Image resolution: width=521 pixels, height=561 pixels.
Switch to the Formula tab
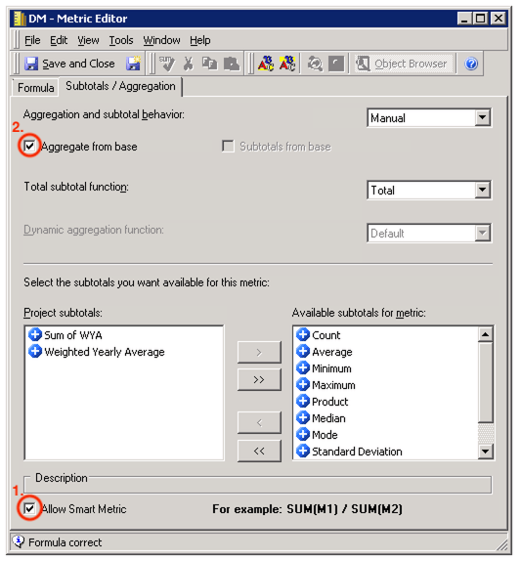[x=35, y=88]
